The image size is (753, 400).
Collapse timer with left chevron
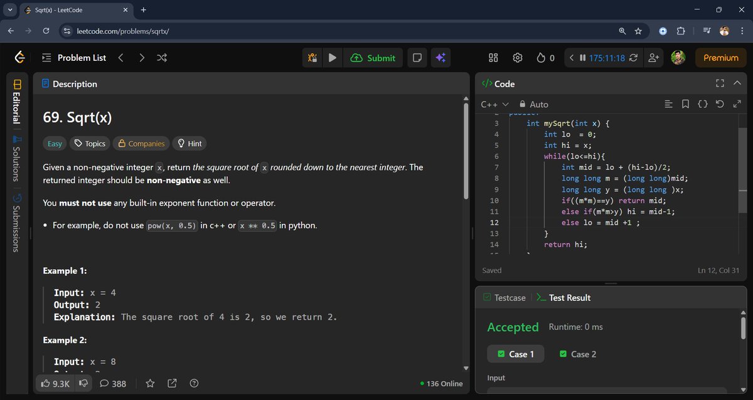(x=572, y=58)
